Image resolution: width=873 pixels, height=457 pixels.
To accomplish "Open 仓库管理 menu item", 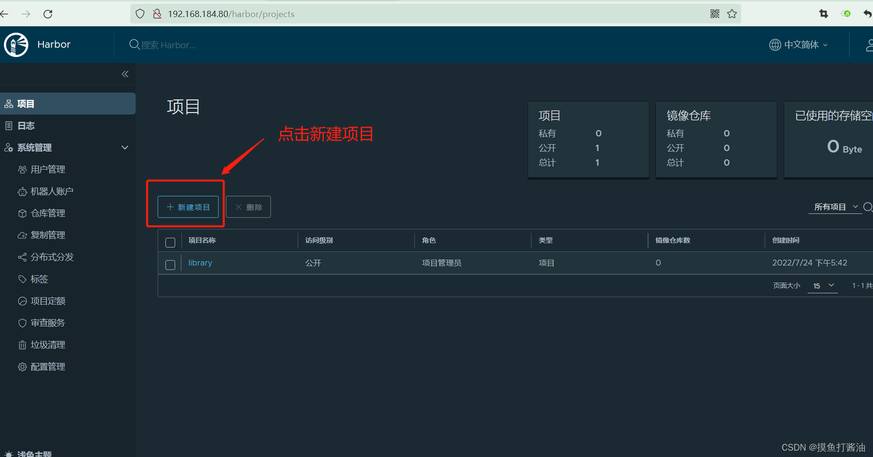I will [x=48, y=213].
